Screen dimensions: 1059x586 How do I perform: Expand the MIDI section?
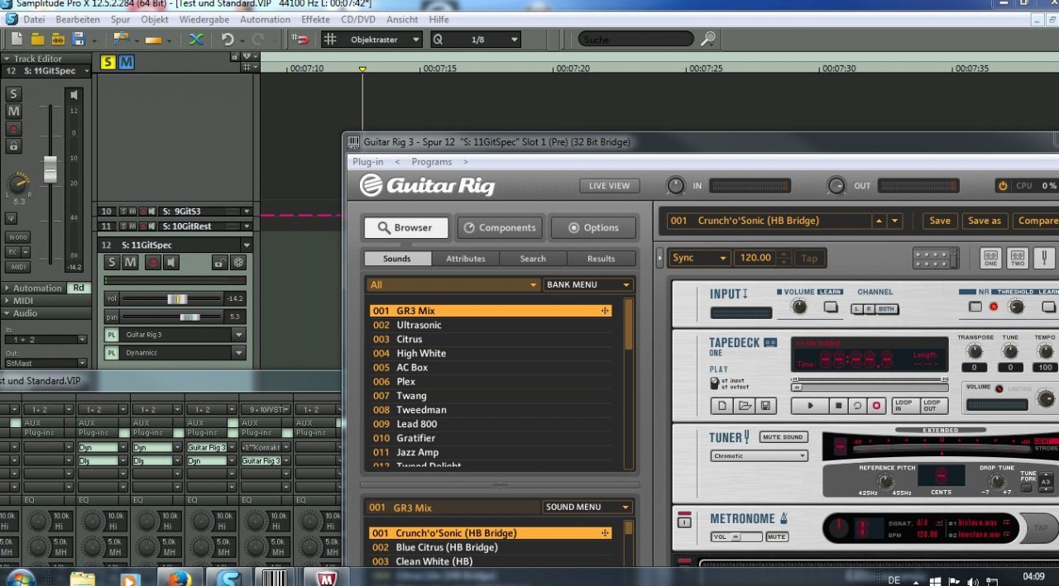pos(7,301)
